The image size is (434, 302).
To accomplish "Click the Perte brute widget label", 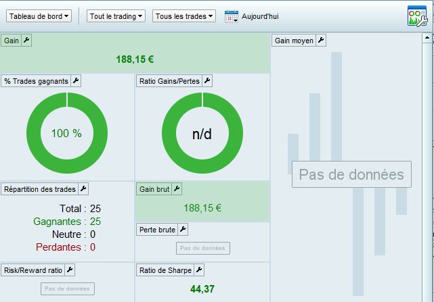I will click(x=157, y=230).
